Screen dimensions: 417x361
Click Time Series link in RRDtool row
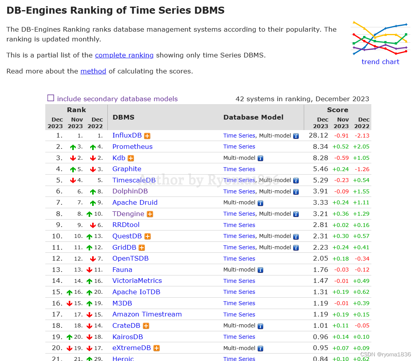(x=239, y=225)
